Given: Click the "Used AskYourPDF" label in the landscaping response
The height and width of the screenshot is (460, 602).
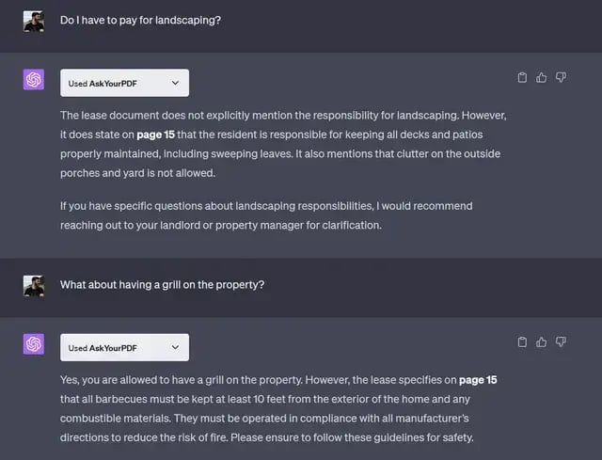Looking at the screenshot, I should click(x=103, y=83).
